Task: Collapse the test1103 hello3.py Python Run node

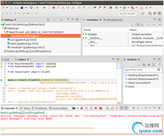Action: click(x=1, y=24)
